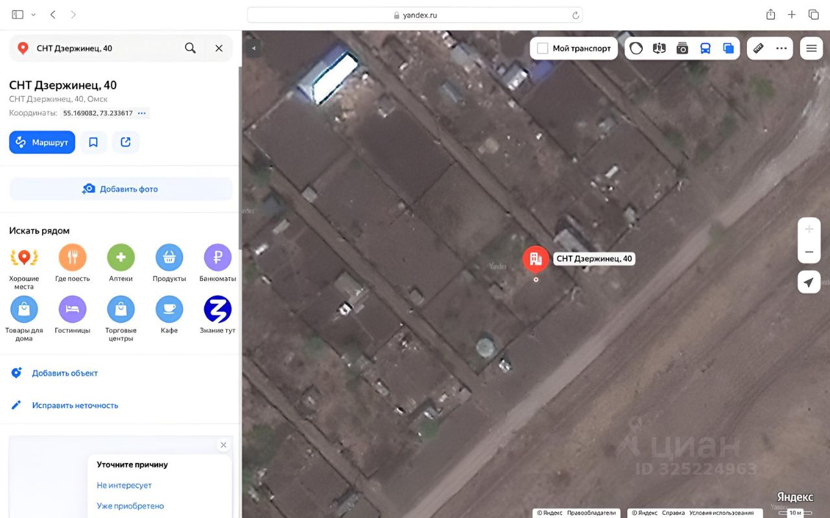Locate me with the arrow button

click(x=809, y=282)
